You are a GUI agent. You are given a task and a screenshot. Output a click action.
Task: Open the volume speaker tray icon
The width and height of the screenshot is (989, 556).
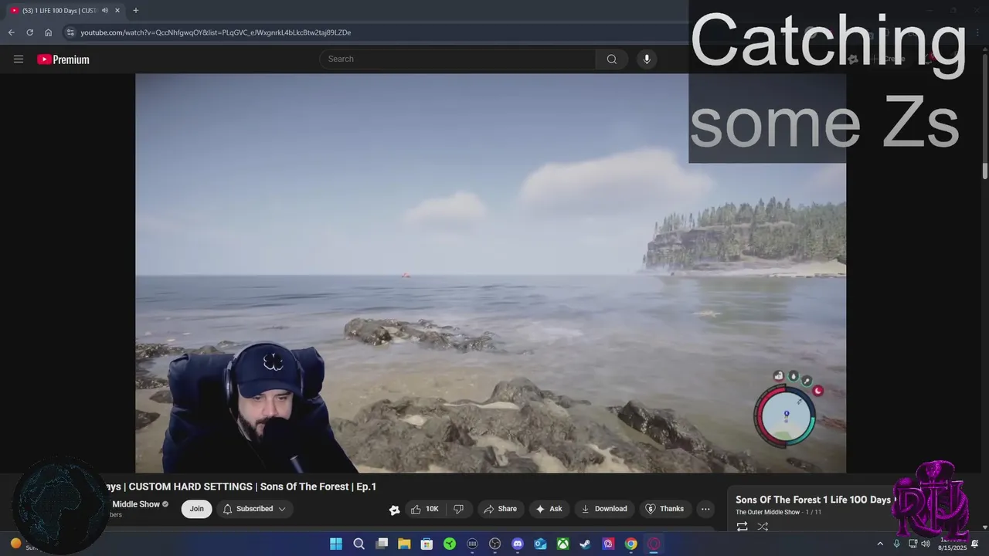(926, 544)
